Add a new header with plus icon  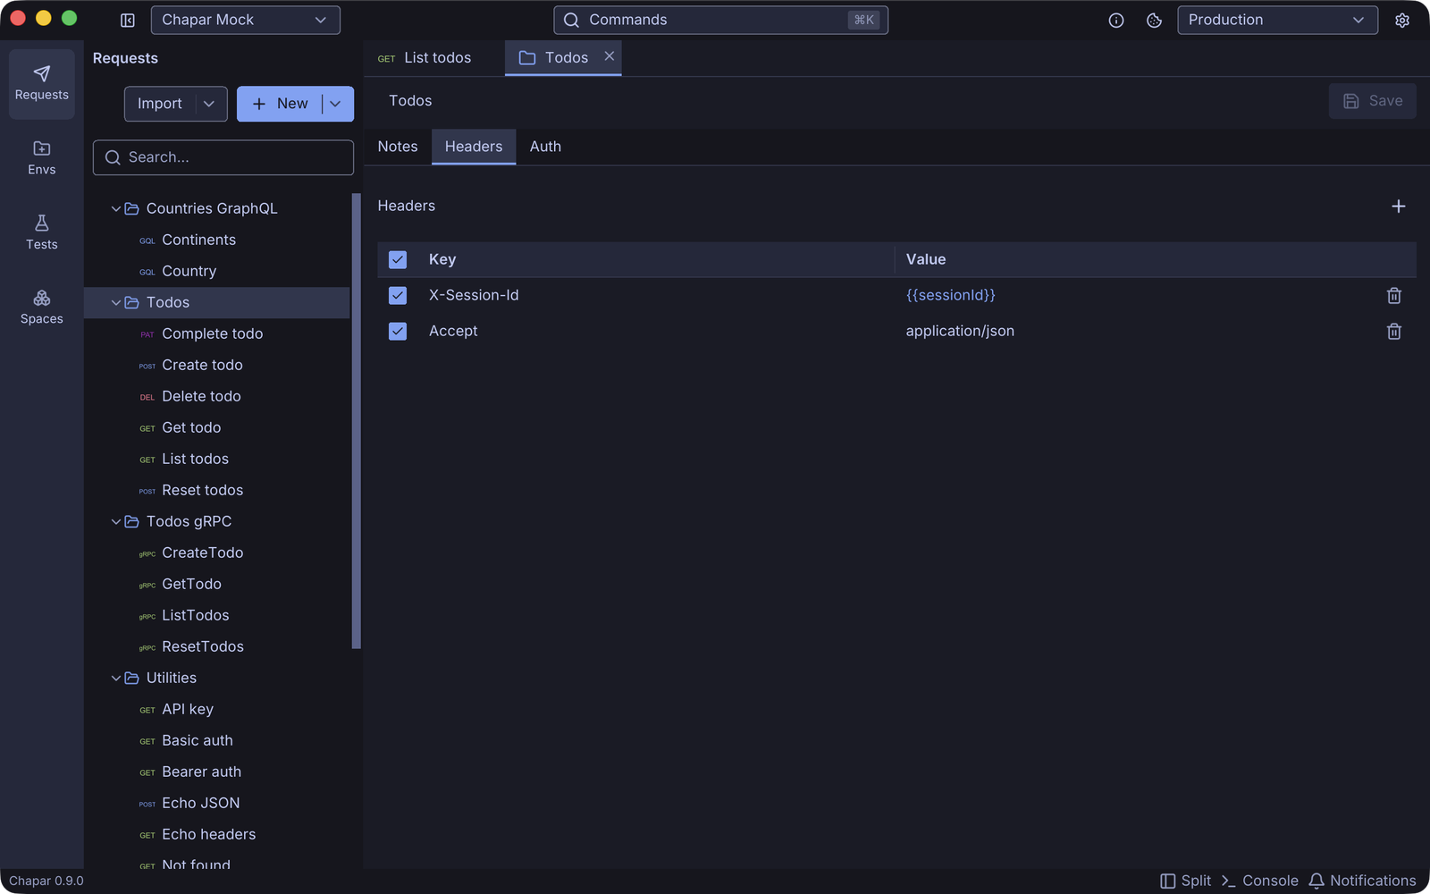1399,207
